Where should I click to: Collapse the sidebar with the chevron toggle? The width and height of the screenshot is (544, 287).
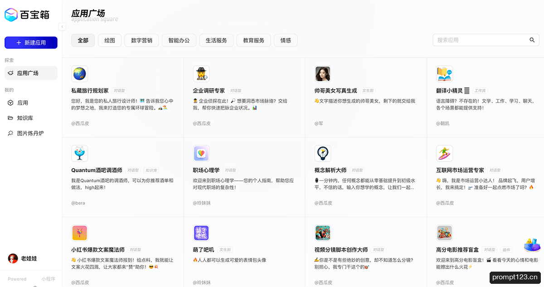pos(62,27)
